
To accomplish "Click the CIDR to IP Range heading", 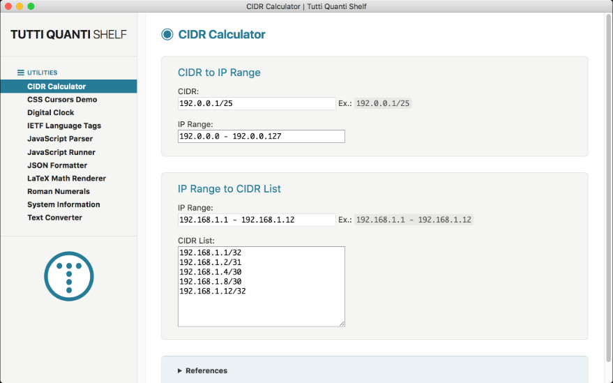I will 219,73.
